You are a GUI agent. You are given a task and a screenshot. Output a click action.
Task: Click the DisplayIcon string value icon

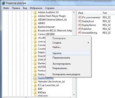[x=79, y=21]
